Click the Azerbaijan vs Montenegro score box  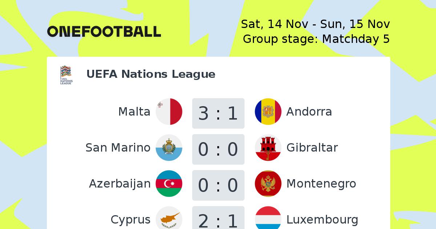pos(218,185)
